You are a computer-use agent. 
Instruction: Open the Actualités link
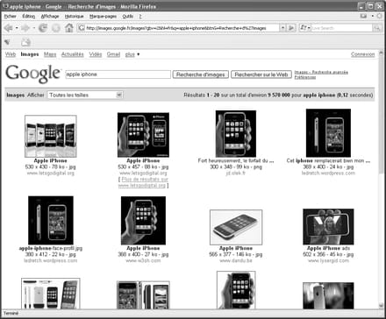coord(72,54)
